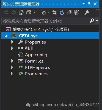Refresh the solution explorer

tap(62, 12)
